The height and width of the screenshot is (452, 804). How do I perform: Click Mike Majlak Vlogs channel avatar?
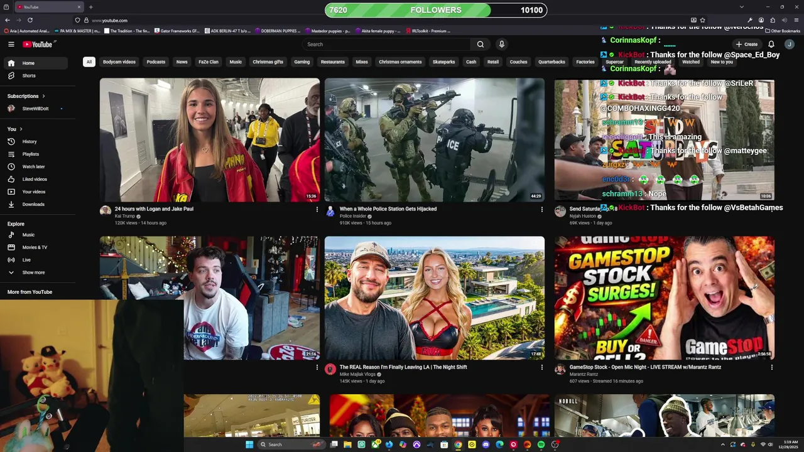[330, 369]
